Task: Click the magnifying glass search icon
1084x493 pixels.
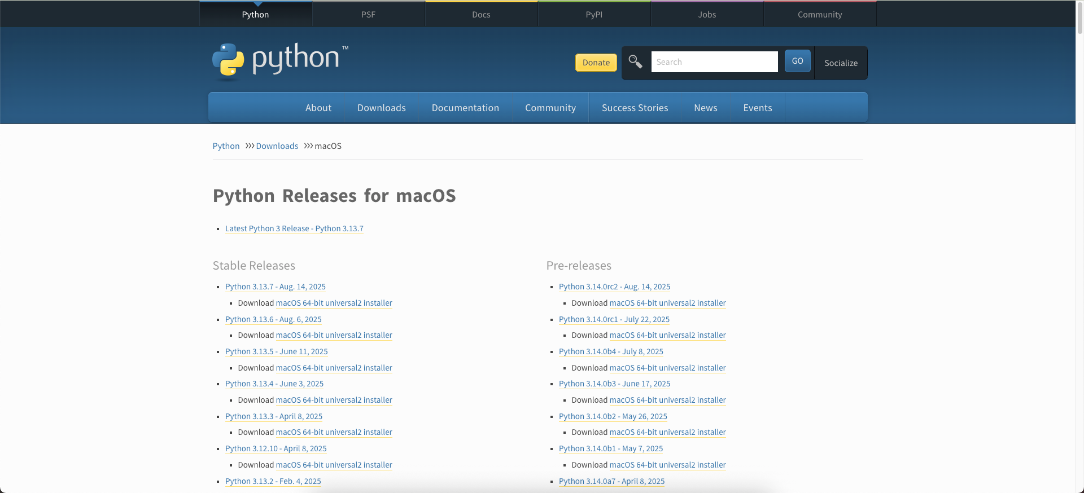Action: (635, 61)
